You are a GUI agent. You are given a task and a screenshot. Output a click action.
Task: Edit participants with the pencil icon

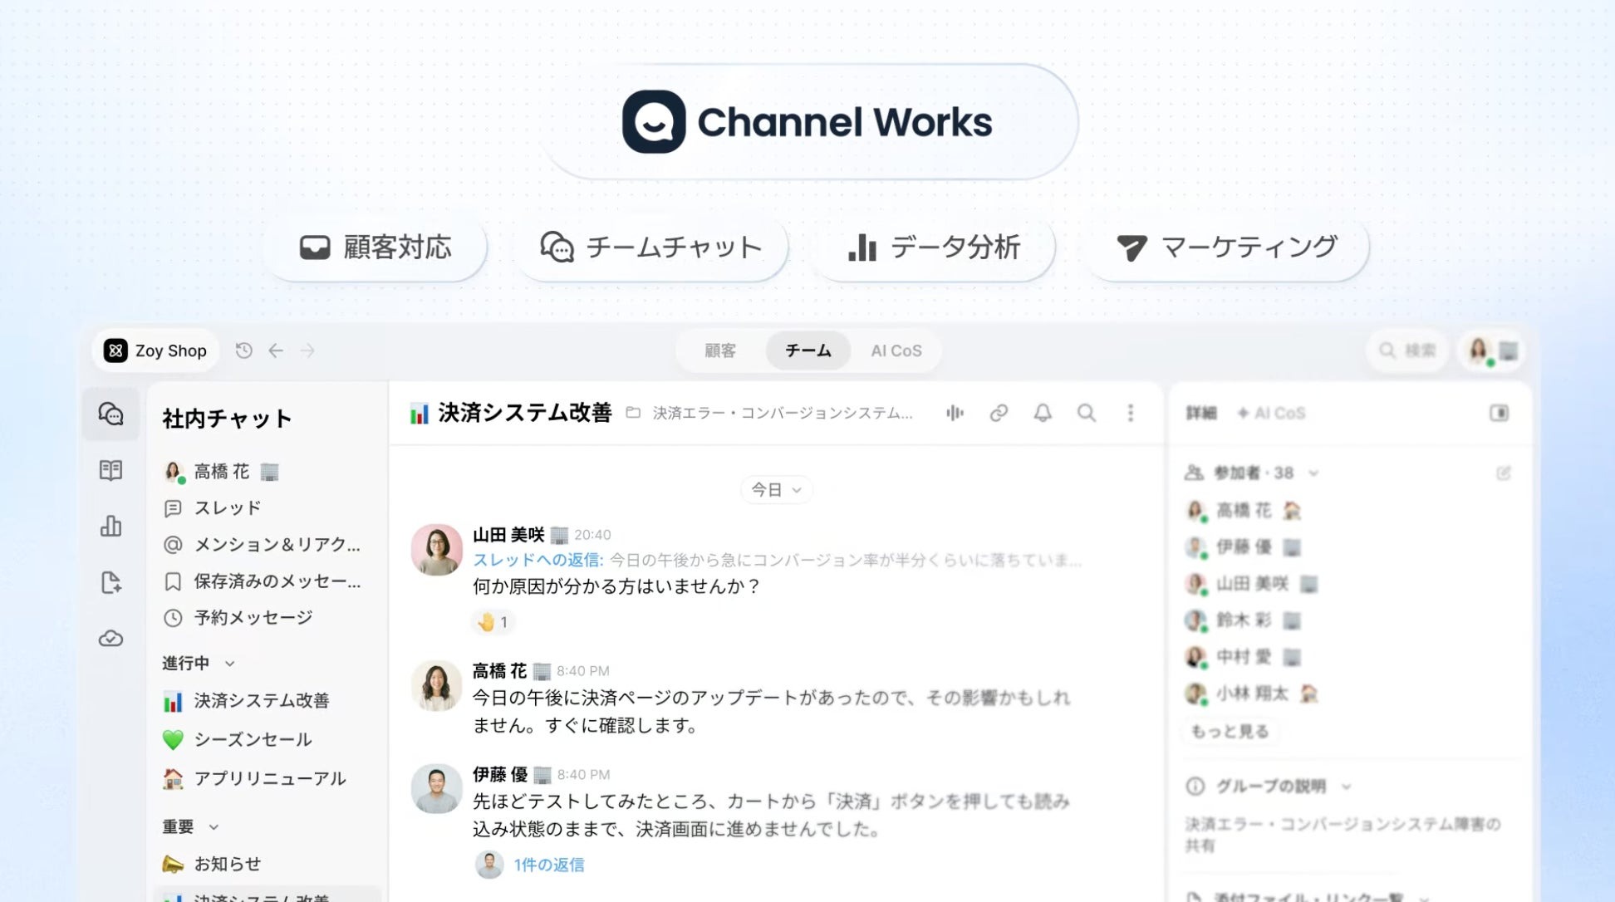(x=1504, y=473)
